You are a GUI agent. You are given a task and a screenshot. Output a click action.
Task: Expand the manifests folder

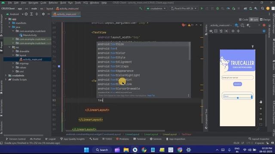point(9,23)
